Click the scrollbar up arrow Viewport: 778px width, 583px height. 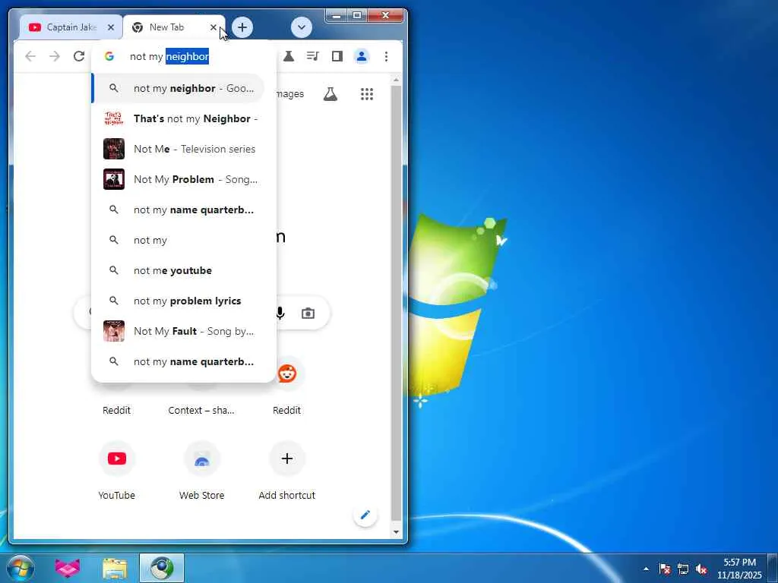coord(396,79)
